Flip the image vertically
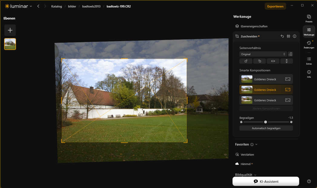 [286, 61]
